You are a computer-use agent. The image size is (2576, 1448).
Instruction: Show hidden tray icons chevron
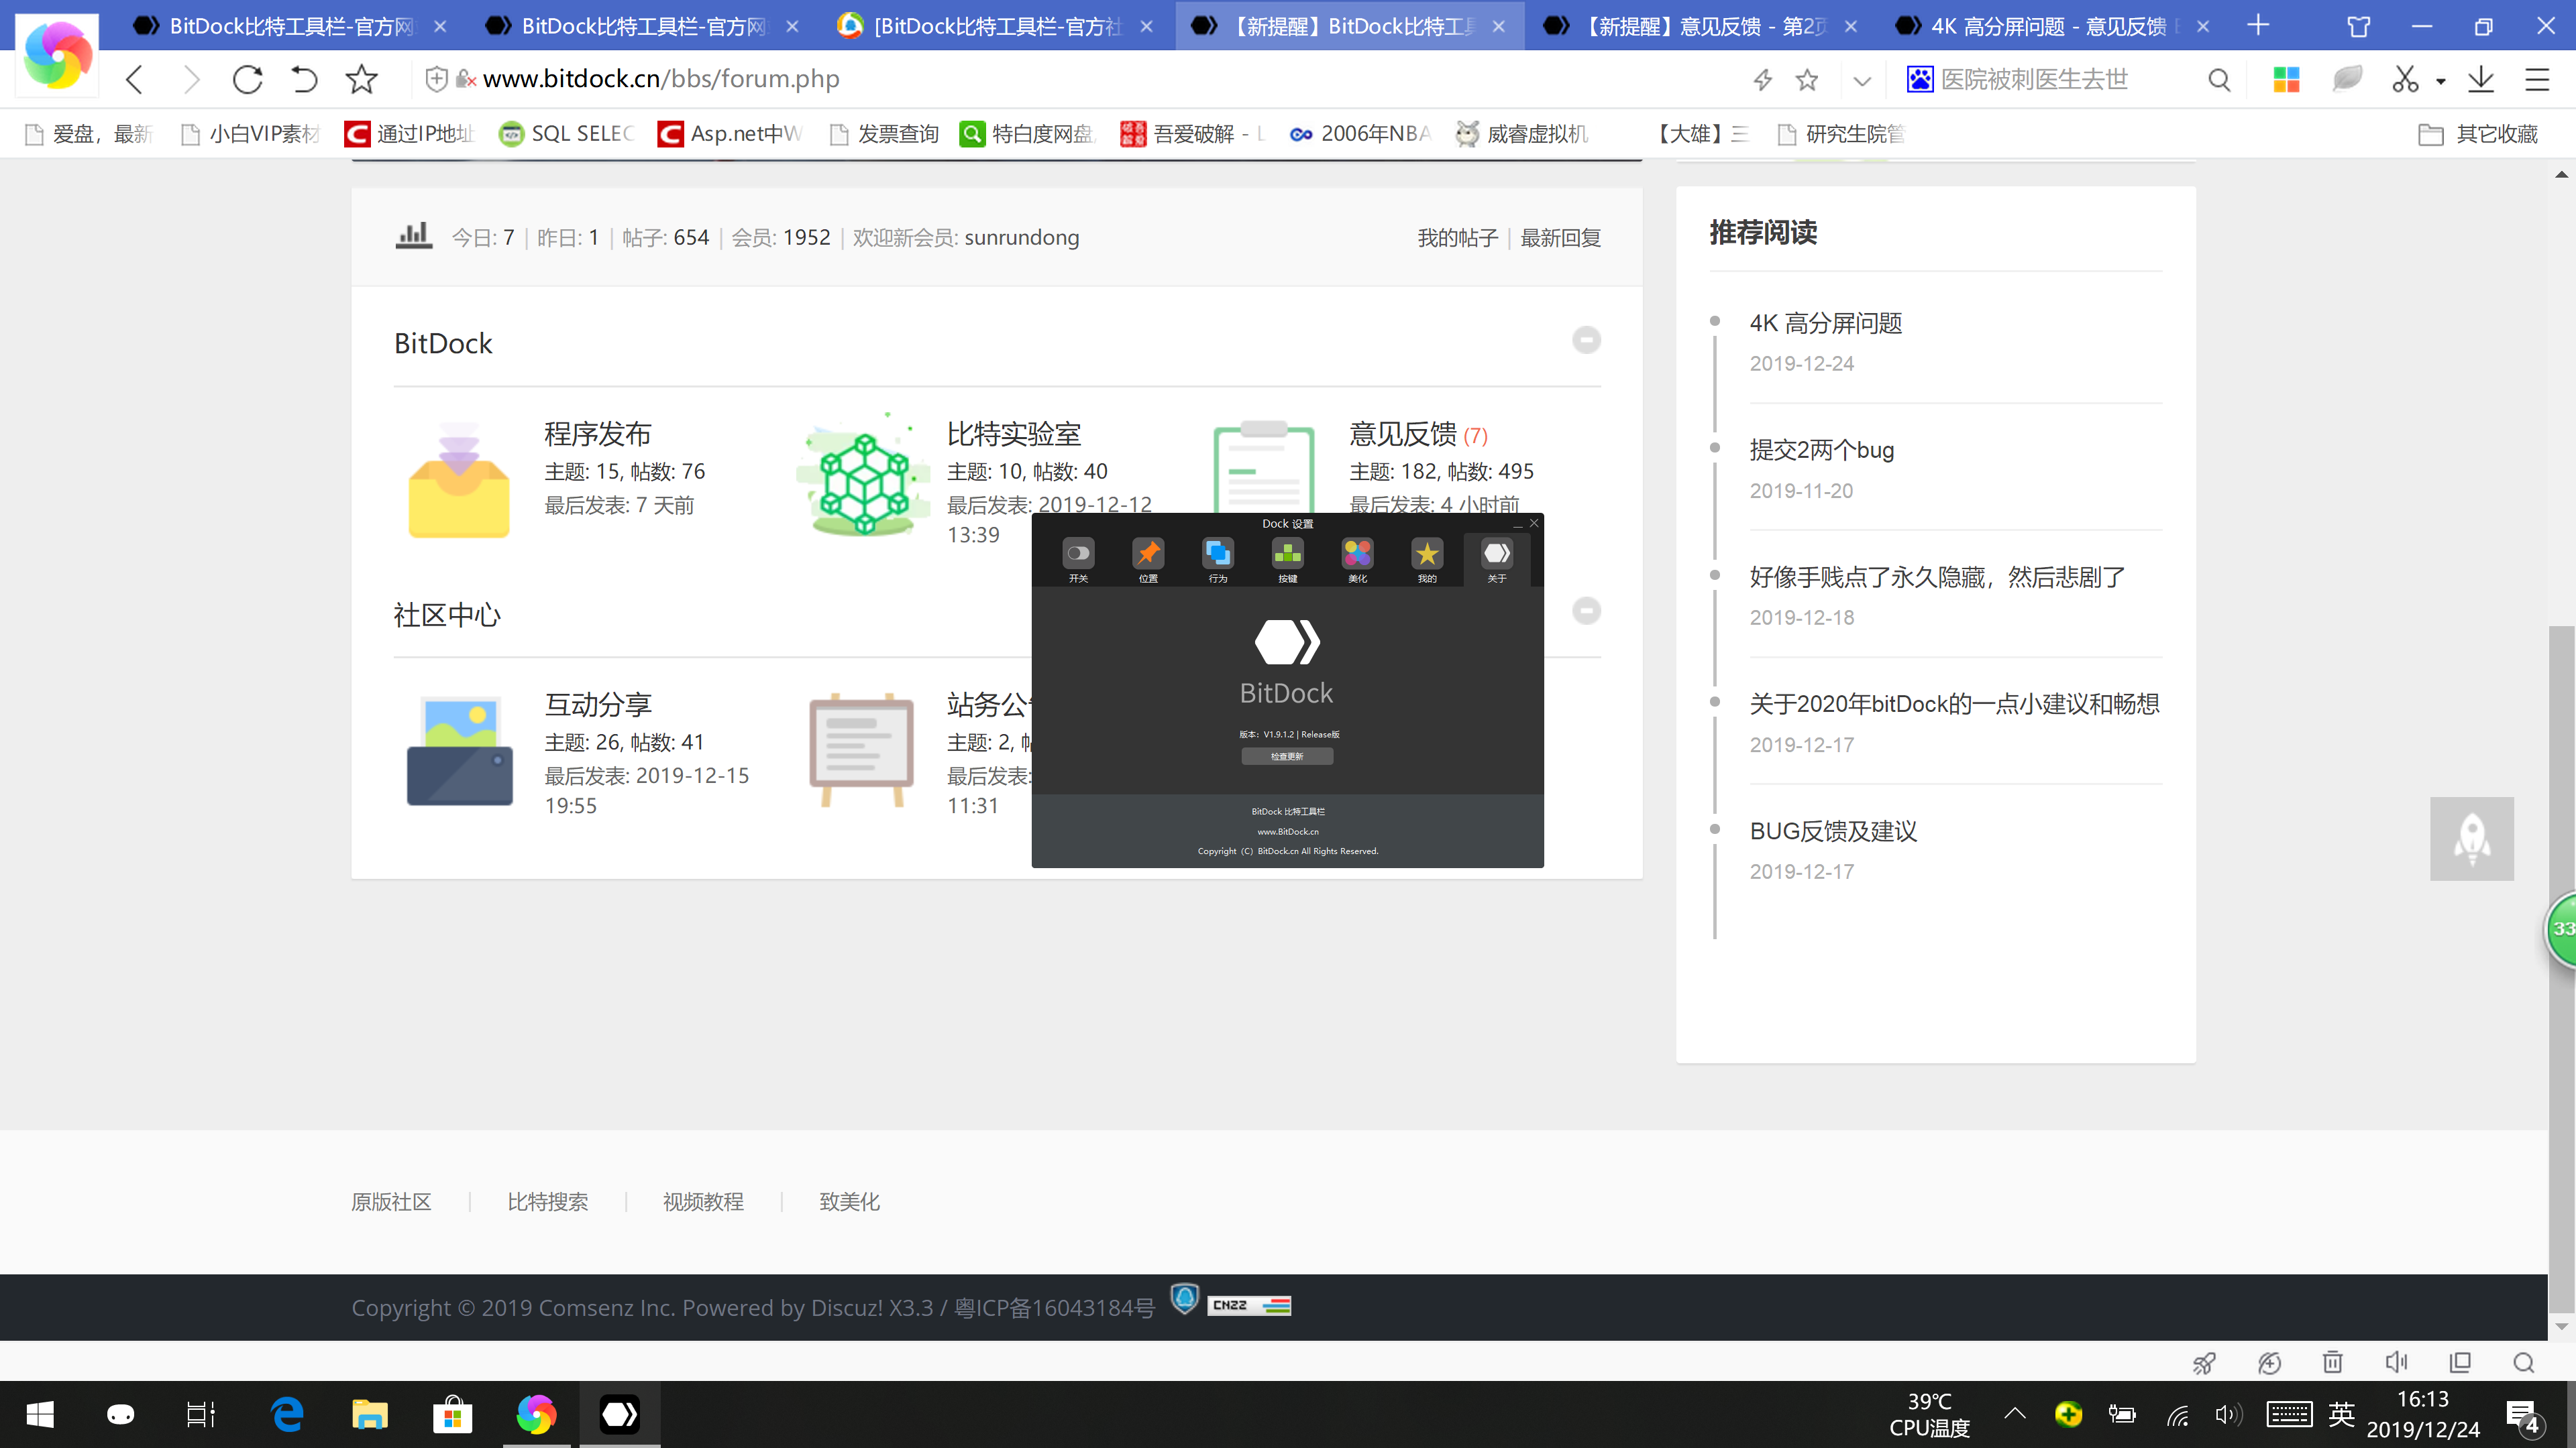2015,1413
